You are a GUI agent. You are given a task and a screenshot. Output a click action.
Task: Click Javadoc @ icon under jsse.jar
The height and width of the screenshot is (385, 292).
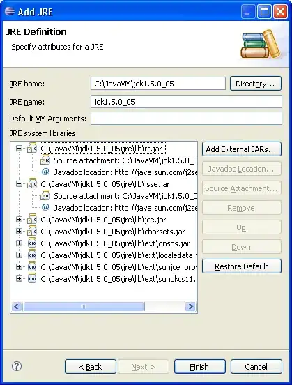coord(45,207)
